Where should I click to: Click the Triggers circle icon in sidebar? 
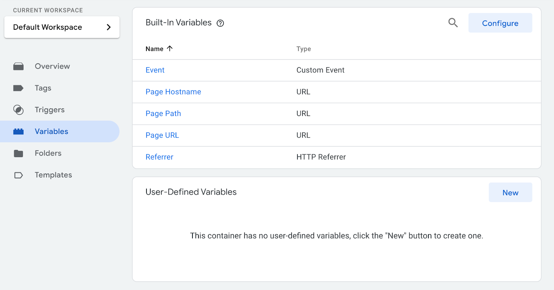(x=18, y=110)
